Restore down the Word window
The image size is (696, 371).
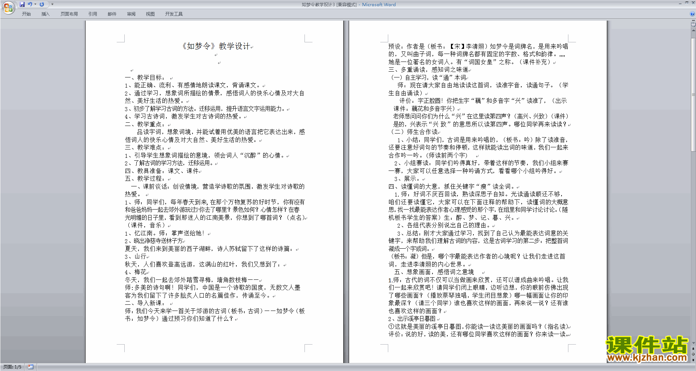686,3
